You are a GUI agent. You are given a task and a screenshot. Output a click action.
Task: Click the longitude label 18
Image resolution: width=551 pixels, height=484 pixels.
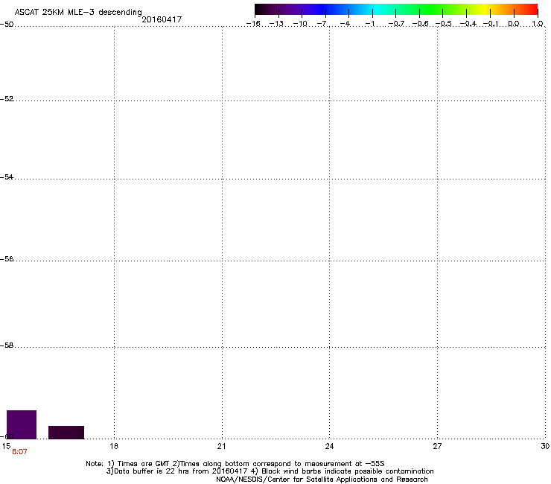114,446
